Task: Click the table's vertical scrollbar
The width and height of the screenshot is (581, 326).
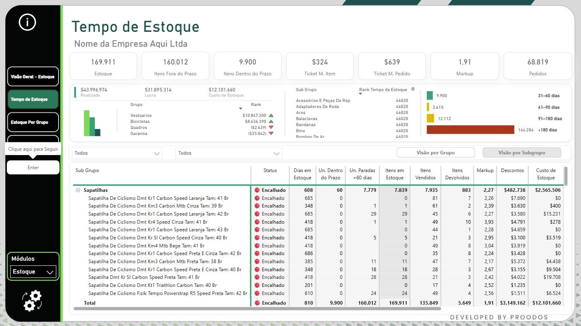Action: (x=566, y=176)
